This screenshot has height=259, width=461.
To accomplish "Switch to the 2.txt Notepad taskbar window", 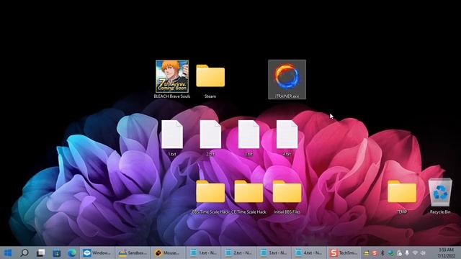I will coord(238,253).
